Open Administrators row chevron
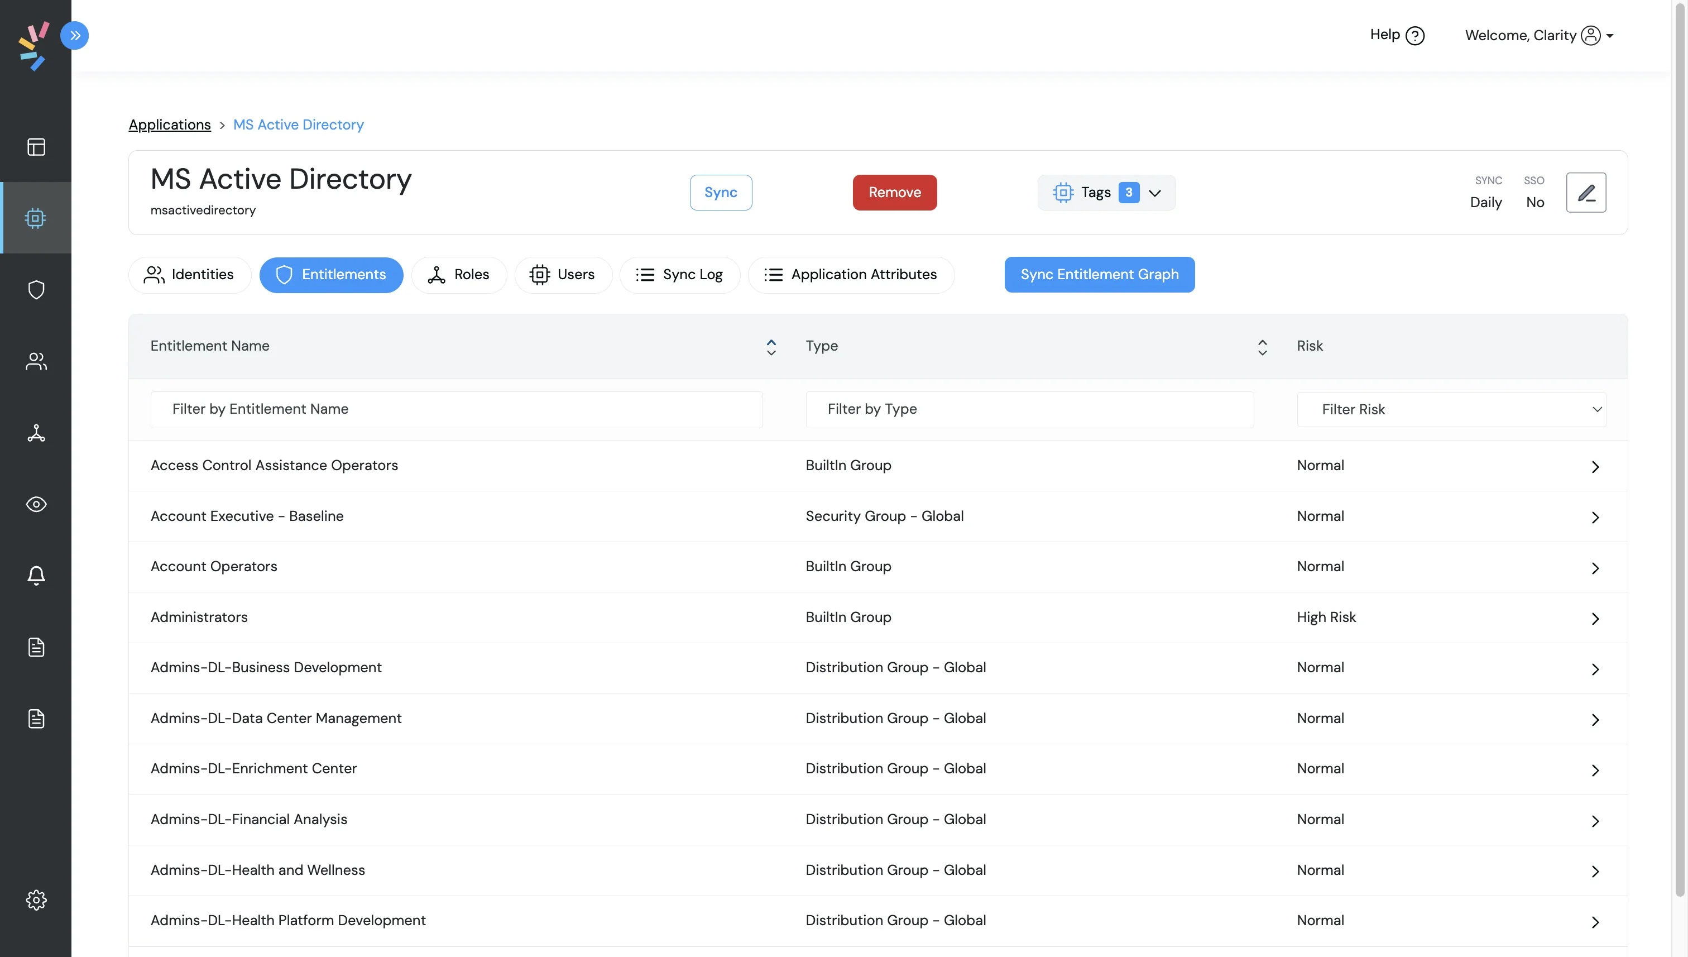The width and height of the screenshot is (1688, 957). click(1595, 619)
